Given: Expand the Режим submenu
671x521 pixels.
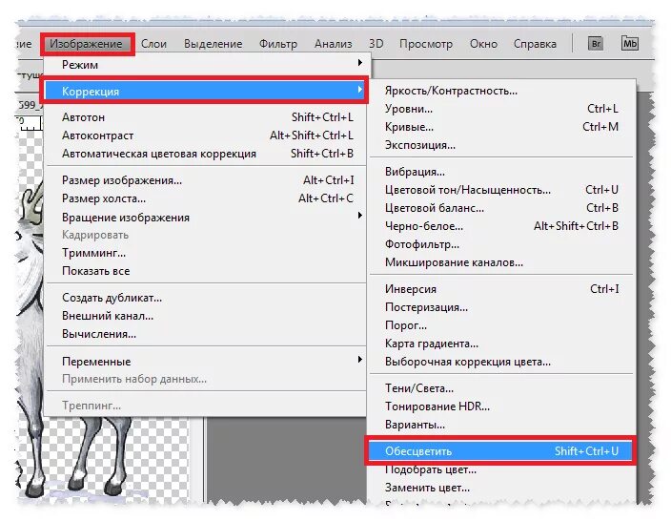Looking at the screenshot, I should (x=206, y=65).
